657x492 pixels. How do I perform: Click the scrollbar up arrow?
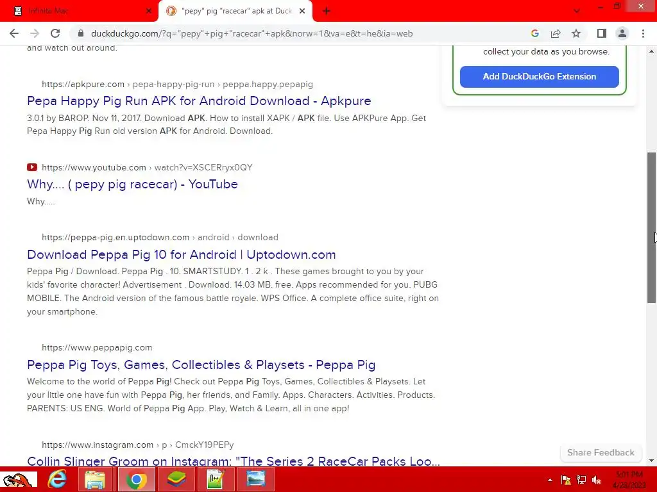651,51
